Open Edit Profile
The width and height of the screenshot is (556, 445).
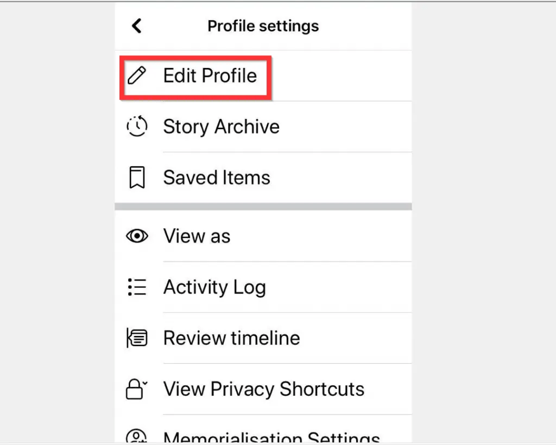click(x=210, y=76)
